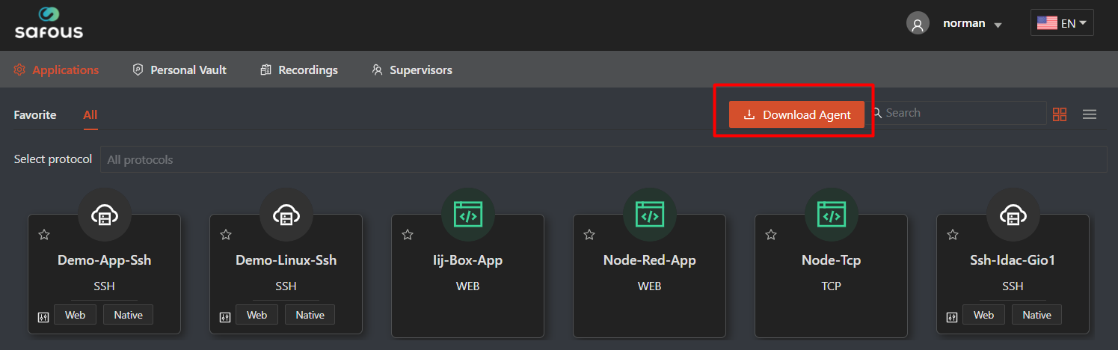1118x350 pixels.
Task: Click the Ssh-Idac-Gio1 server cloud icon
Action: click(1013, 216)
